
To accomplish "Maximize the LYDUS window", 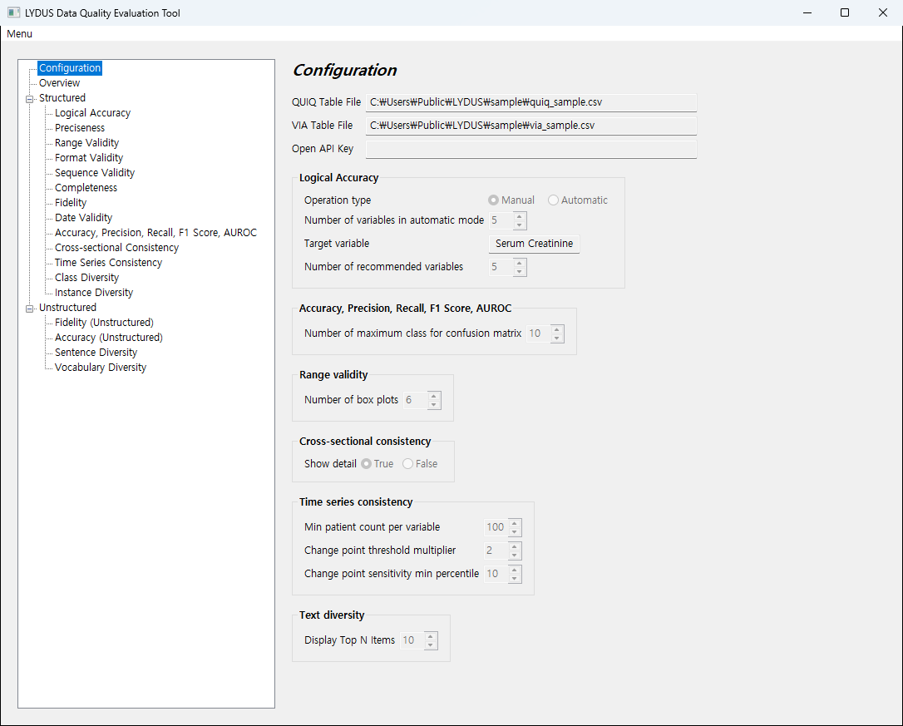I will [845, 12].
